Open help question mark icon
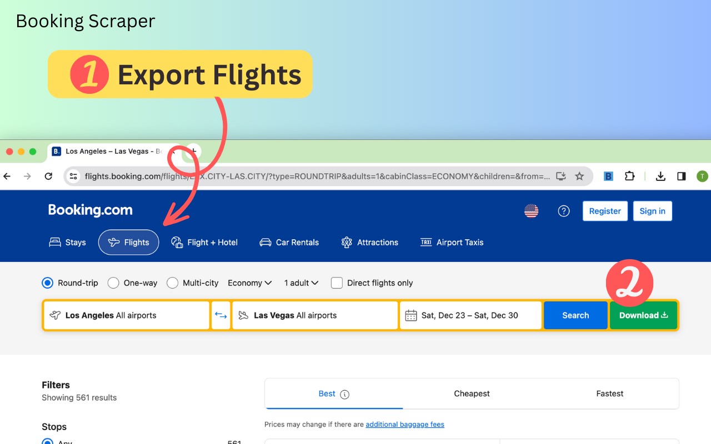 (564, 211)
